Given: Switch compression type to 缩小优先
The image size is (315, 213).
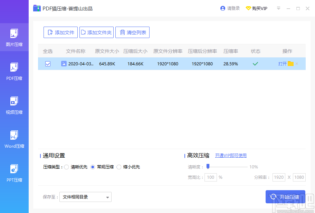Looking at the screenshot, I should (x=119, y=167).
